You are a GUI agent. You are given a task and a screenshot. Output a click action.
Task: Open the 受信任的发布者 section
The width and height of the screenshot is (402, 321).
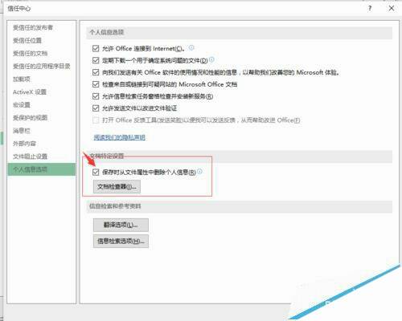click(33, 27)
